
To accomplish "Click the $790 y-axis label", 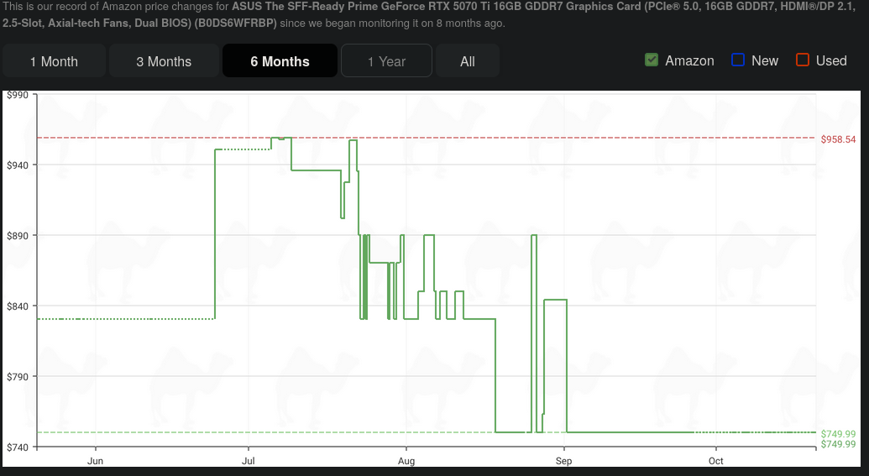I will (17, 377).
